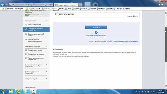Select 'Блокировка активации' menu item
The image size is (167, 94).
(36, 54)
